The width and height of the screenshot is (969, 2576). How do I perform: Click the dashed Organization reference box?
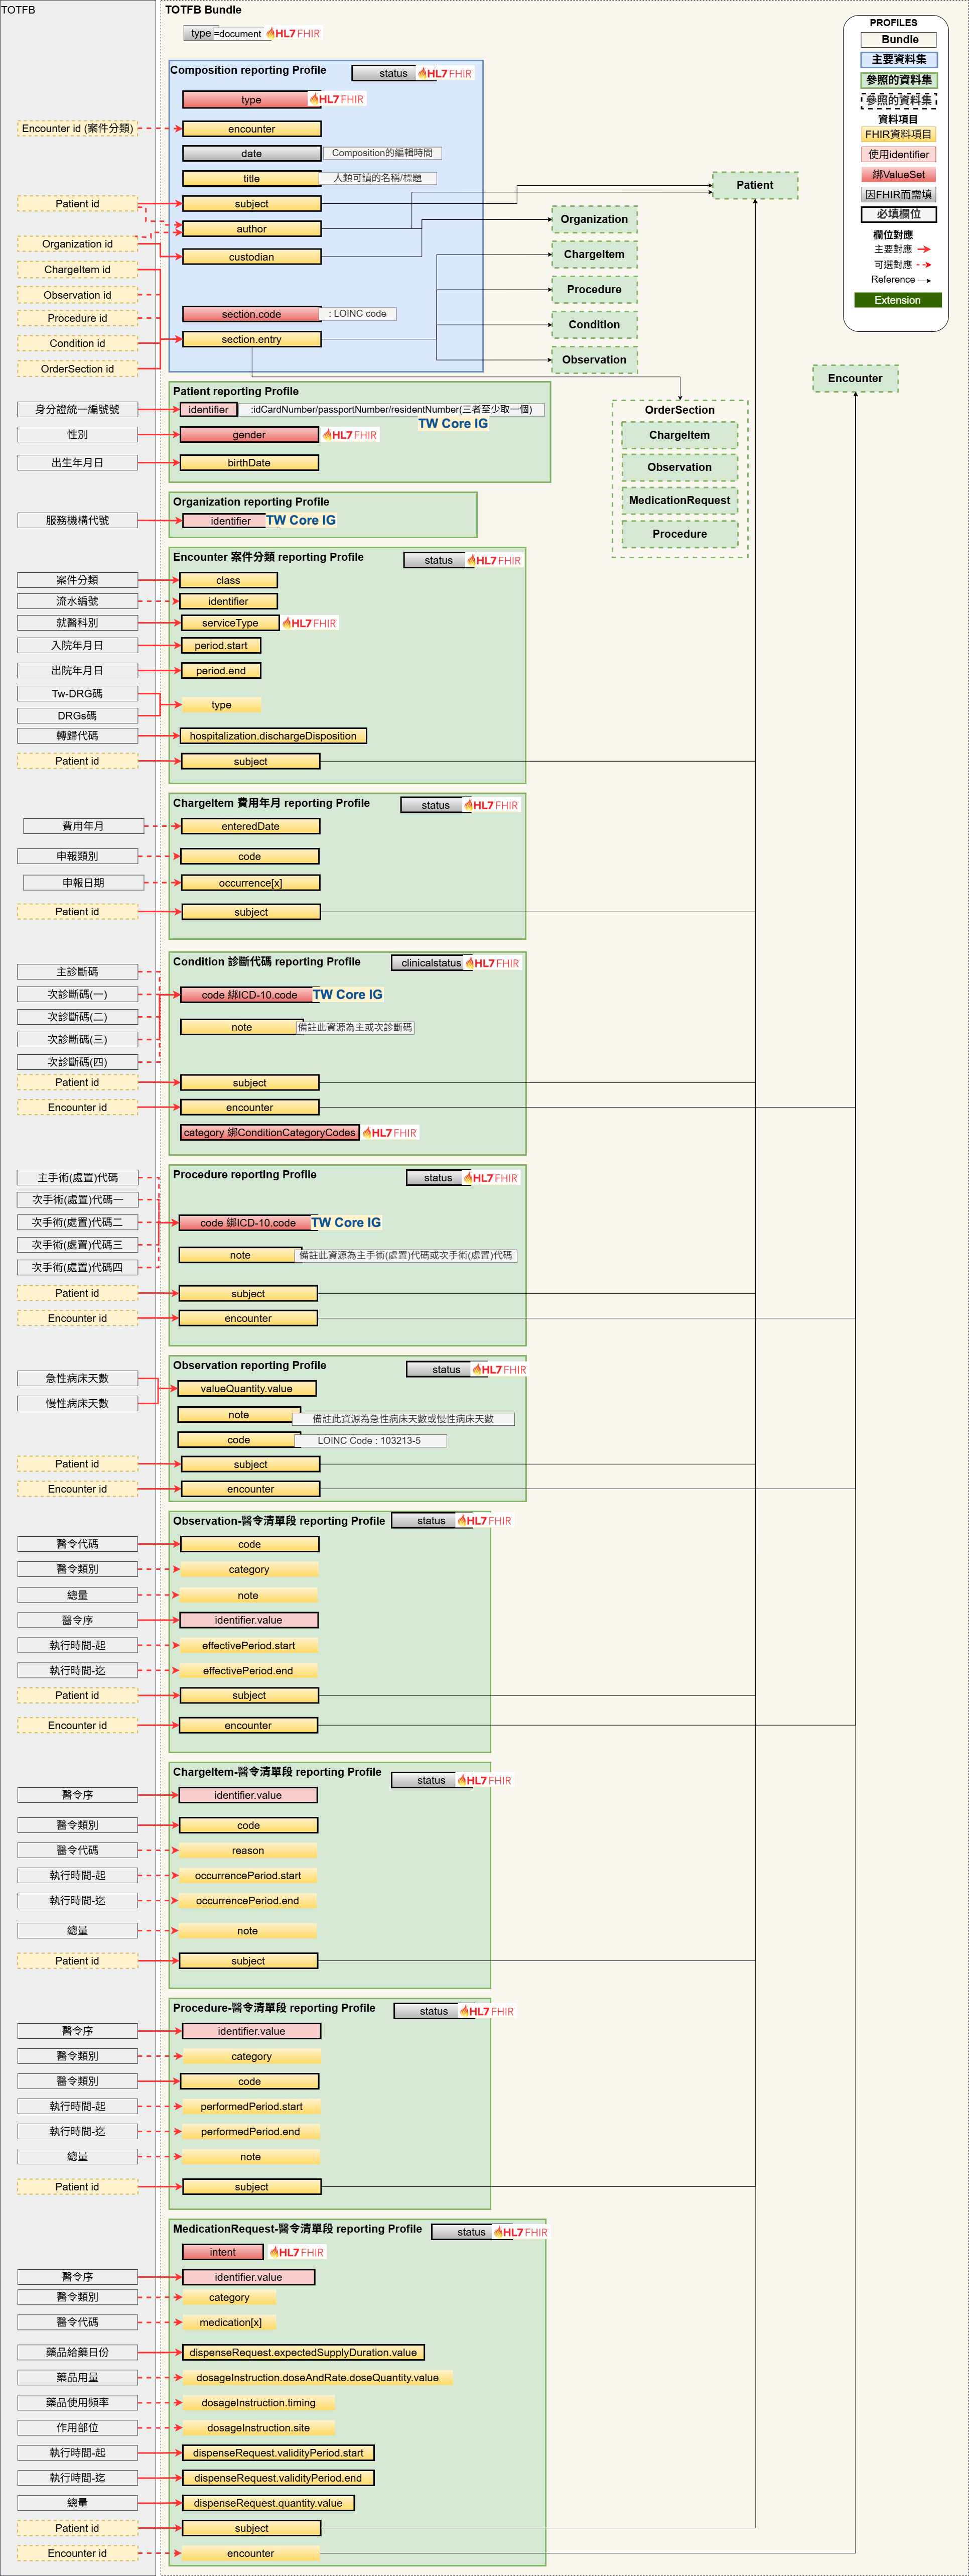pyautogui.click(x=594, y=219)
